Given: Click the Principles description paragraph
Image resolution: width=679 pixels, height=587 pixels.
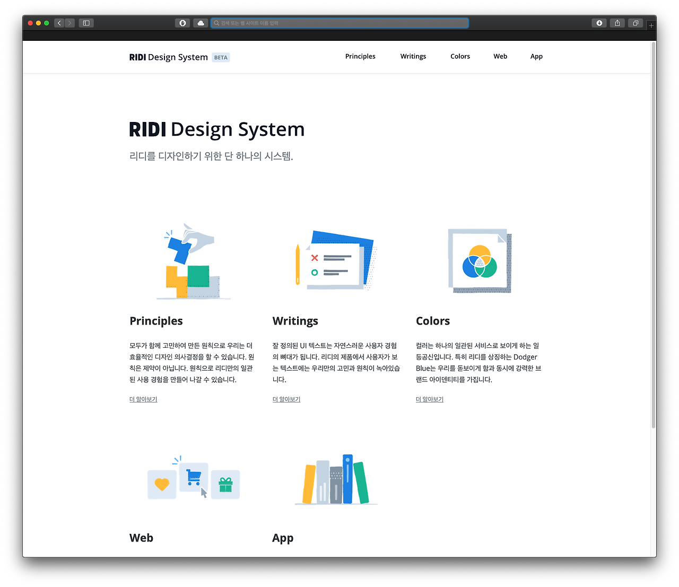Looking at the screenshot, I should (x=192, y=363).
